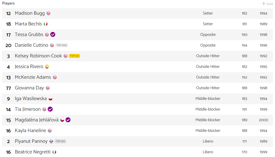
Task: Click Kayla Haneline's name
Action: click(30, 131)
